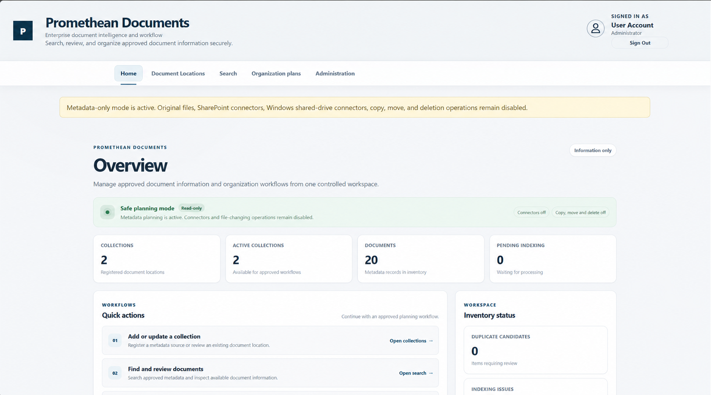Click 'Items requiring review' text
The width and height of the screenshot is (711, 395).
pyautogui.click(x=494, y=363)
